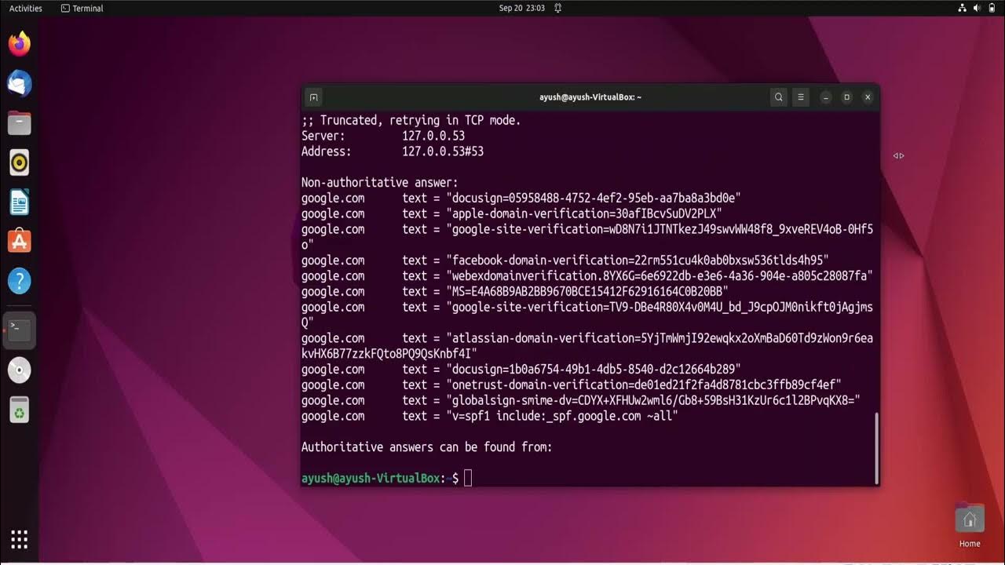Launch LibreOffice Writer from the dock

20,202
